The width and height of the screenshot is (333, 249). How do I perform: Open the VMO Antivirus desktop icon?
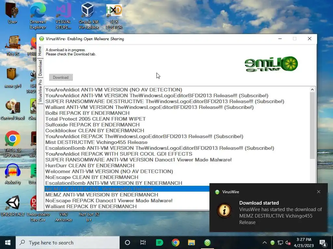pos(63,217)
